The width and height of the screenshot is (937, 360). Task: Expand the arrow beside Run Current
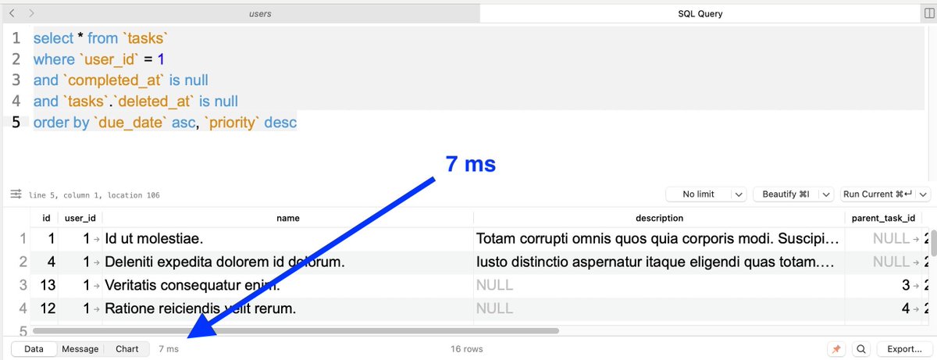(924, 194)
